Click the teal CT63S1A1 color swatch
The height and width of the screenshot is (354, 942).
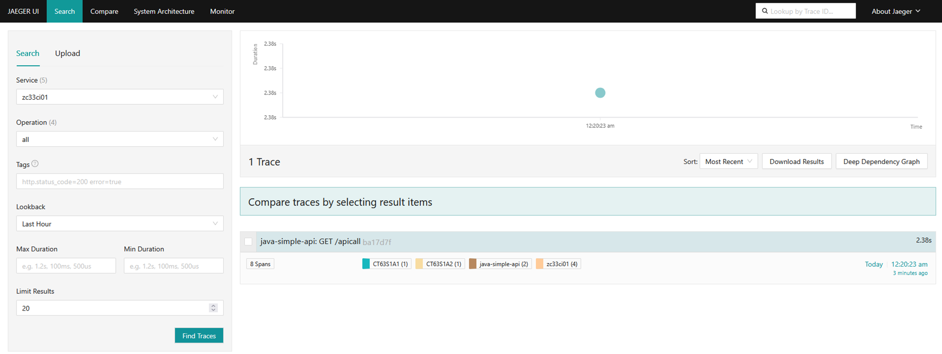366,264
